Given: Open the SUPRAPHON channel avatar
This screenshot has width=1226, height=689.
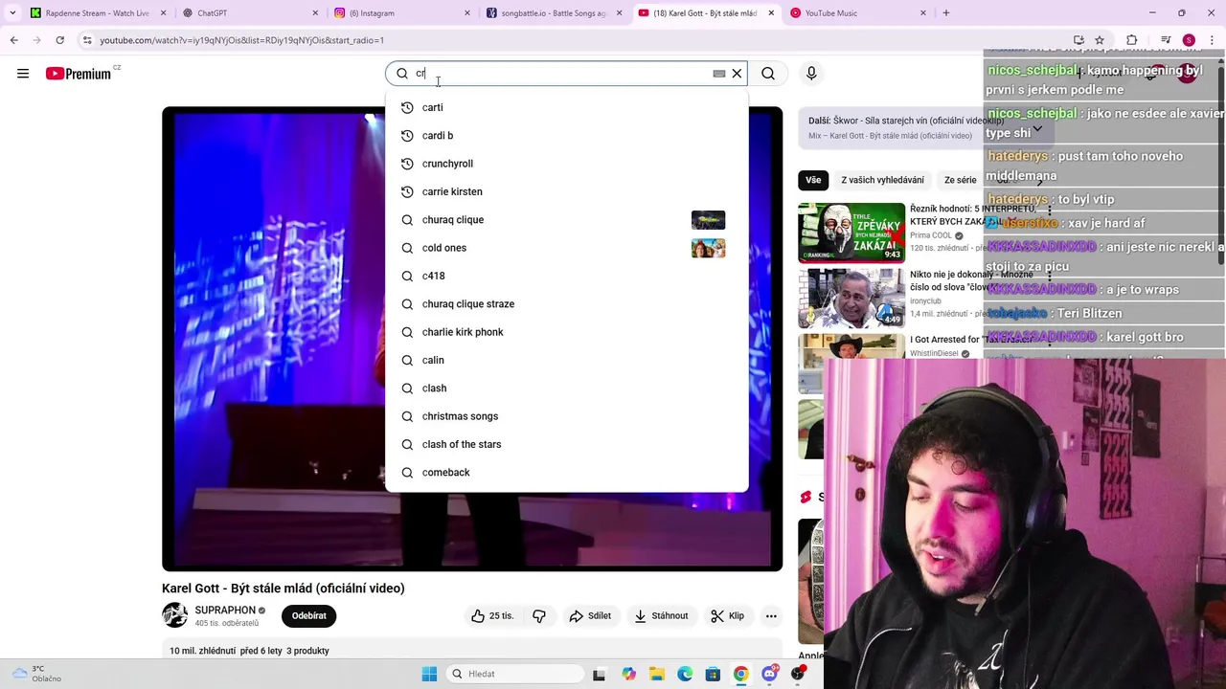Looking at the screenshot, I should pos(174,615).
